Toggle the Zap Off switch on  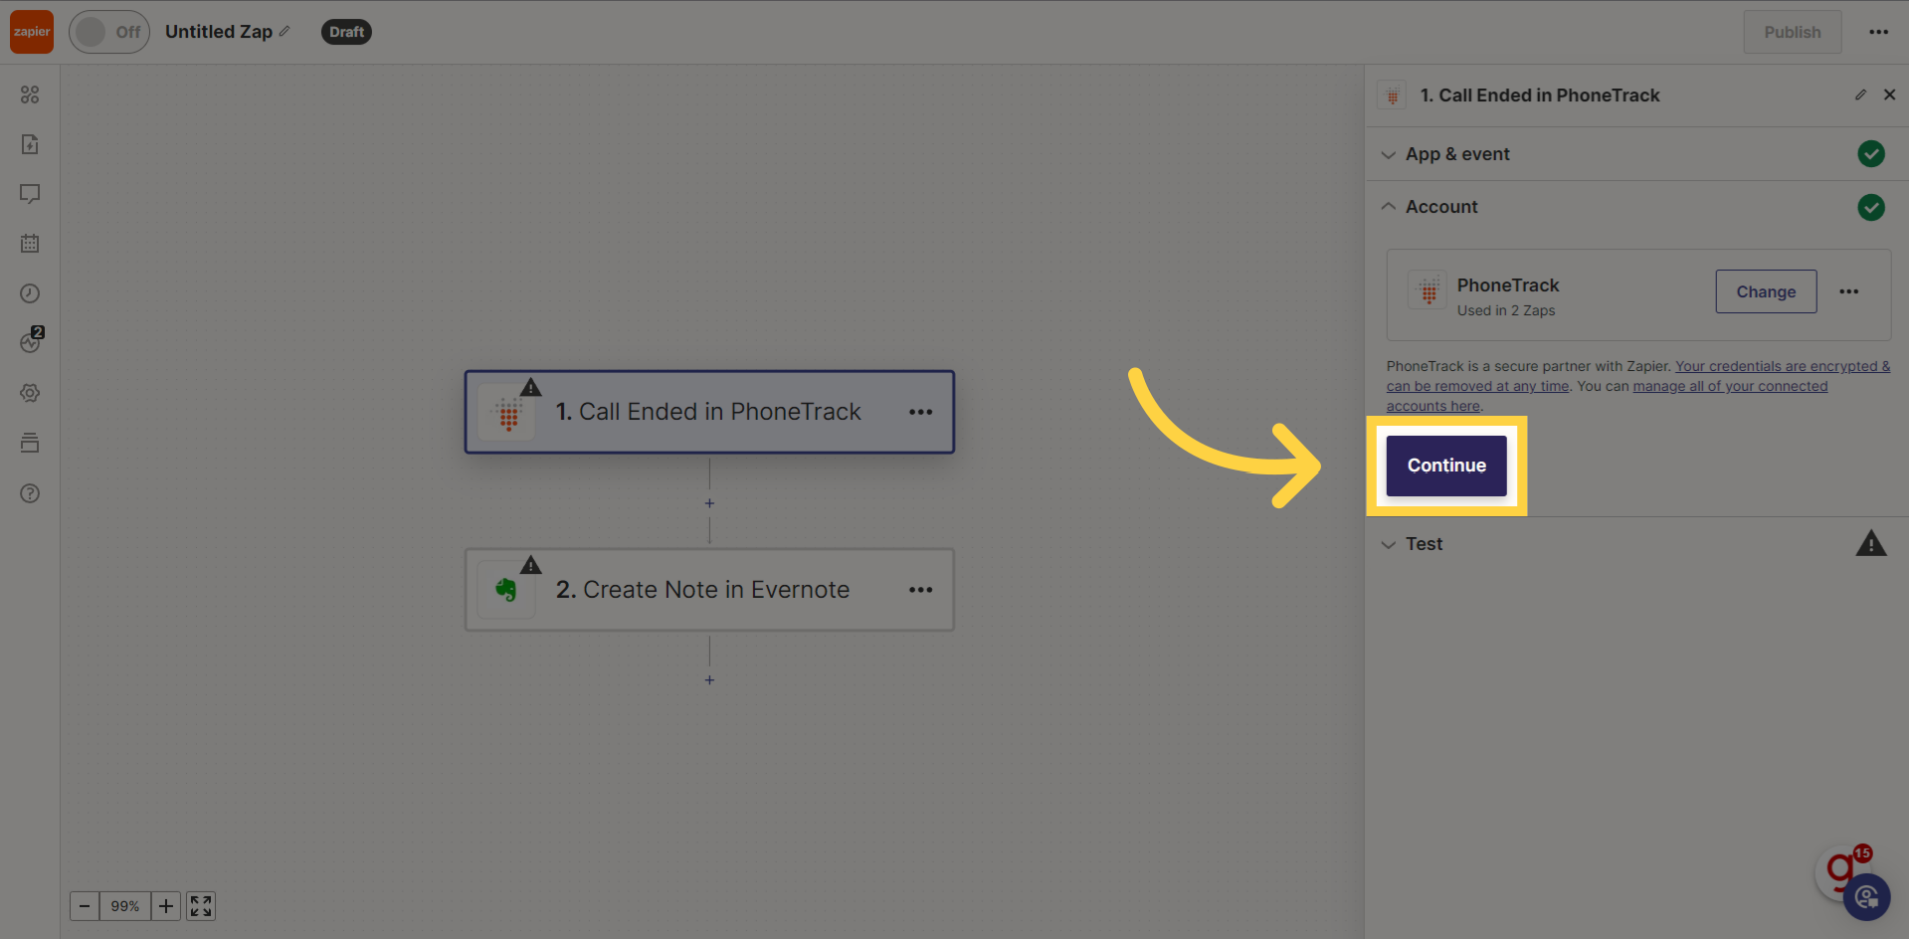(109, 32)
